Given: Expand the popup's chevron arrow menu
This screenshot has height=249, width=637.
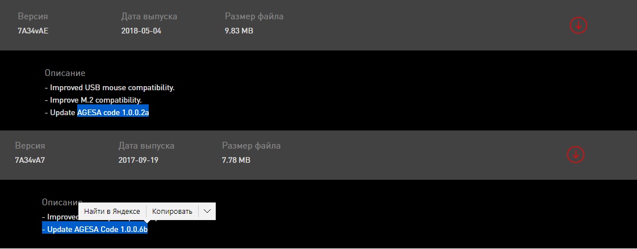Looking at the screenshot, I should [x=207, y=211].
